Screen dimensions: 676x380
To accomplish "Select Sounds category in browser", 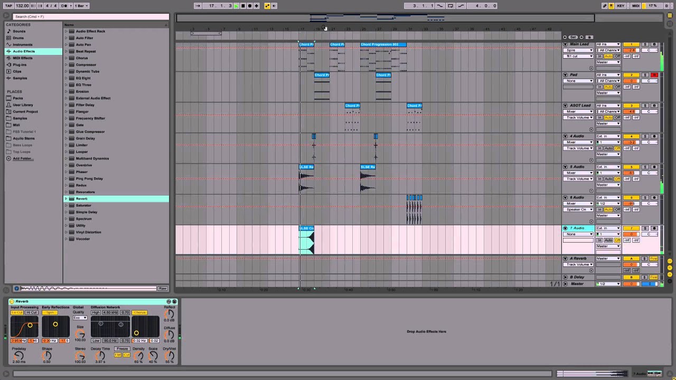I will [19, 31].
